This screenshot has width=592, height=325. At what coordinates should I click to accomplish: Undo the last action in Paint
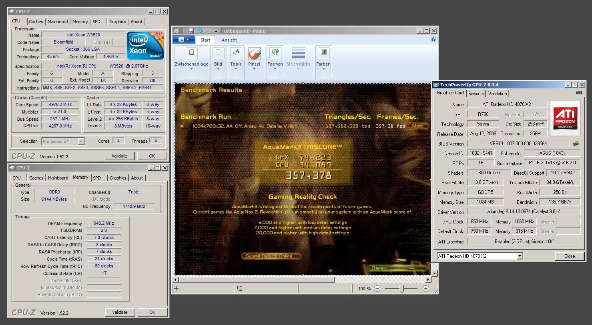[199, 31]
